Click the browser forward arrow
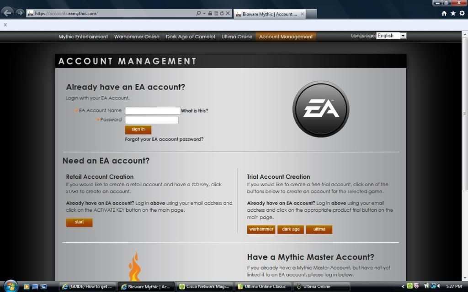The height and width of the screenshot is (292, 468). (x=20, y=13)
